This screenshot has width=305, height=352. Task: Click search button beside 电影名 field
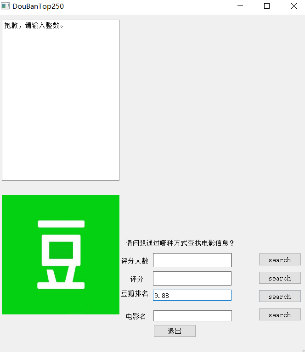tap(280, 314)
